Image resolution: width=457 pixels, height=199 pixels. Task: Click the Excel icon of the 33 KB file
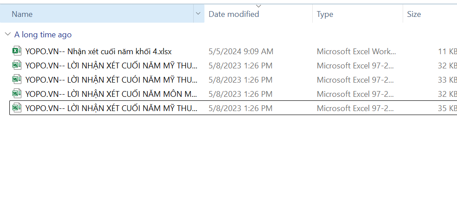tap(17, 80)
